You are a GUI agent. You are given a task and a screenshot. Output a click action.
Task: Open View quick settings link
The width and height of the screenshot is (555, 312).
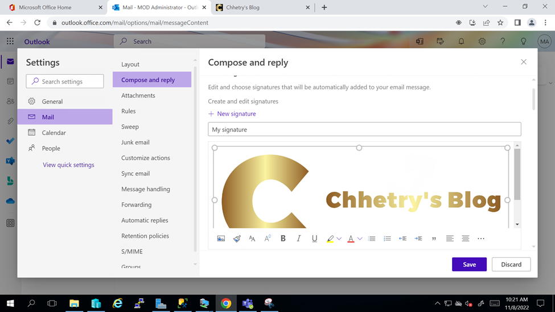[x=68, y=165]
